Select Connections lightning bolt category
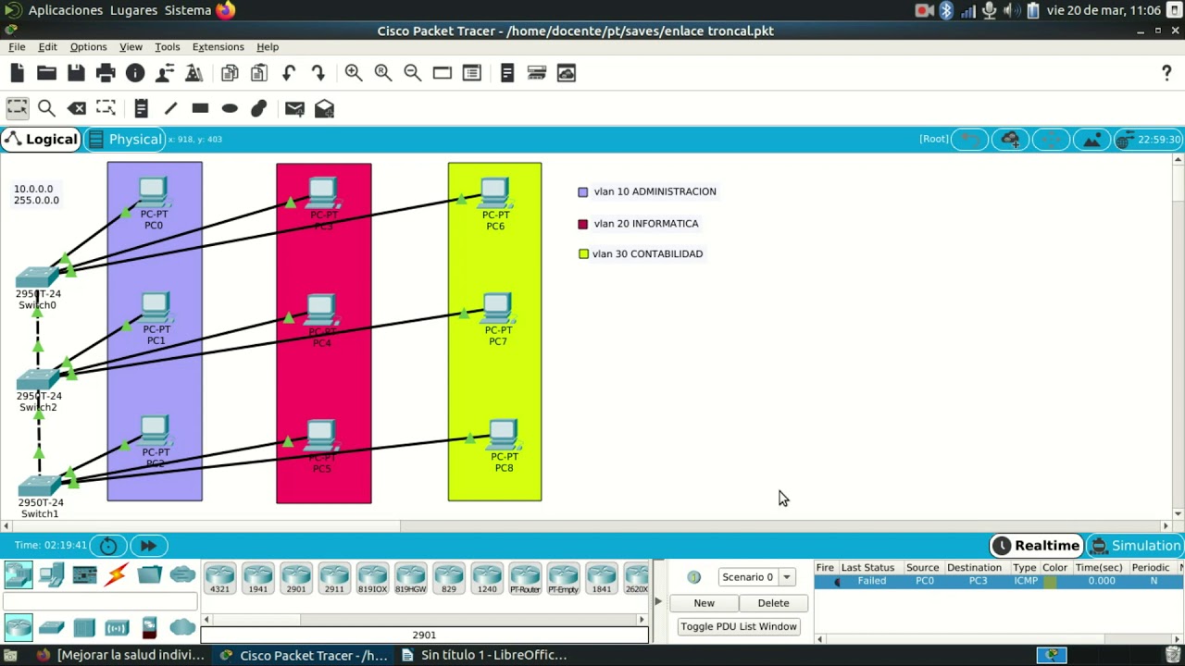Screen dimensions: 1185x666 click(117, 575)
